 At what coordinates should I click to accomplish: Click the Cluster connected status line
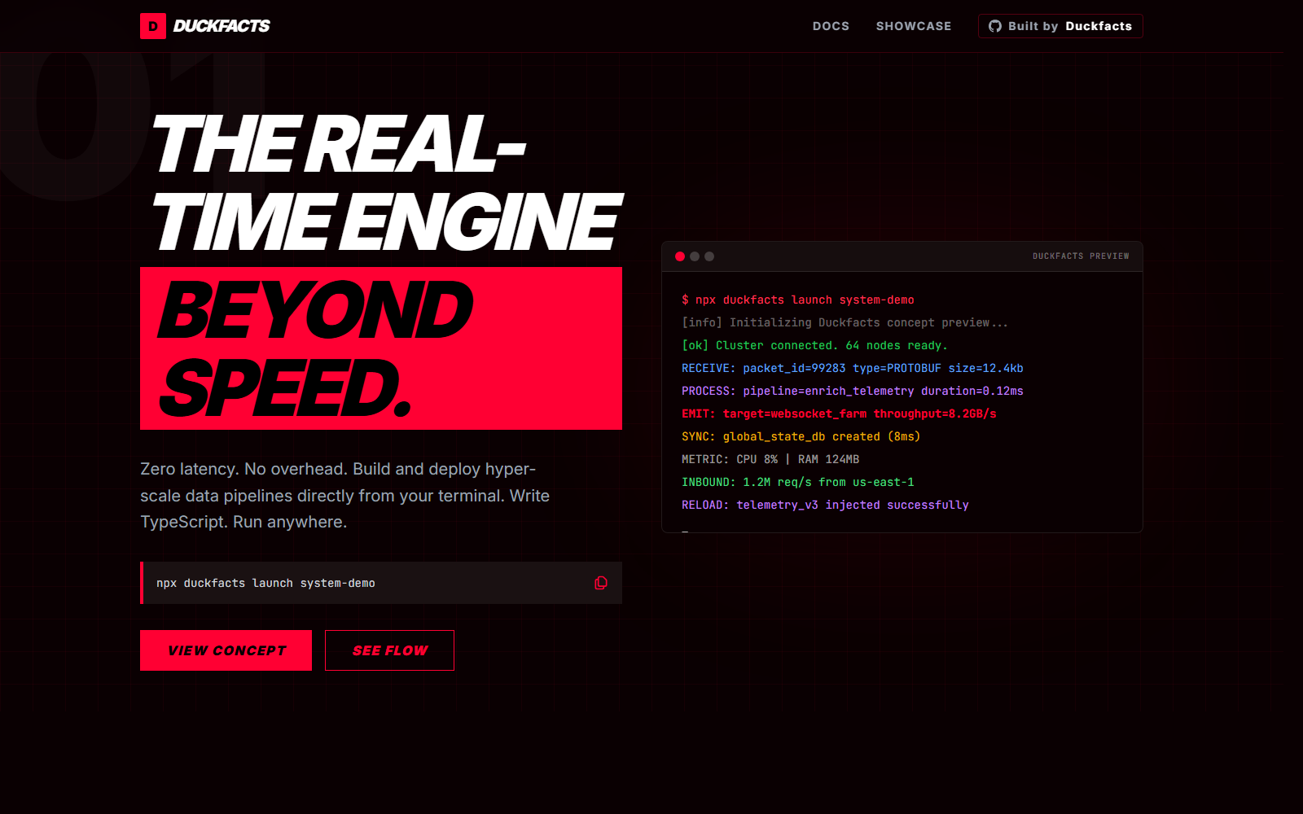click(x=814, y=345)
